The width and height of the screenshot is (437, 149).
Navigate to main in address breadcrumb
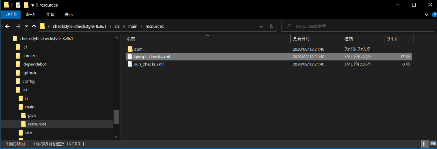tap(132, 27)
